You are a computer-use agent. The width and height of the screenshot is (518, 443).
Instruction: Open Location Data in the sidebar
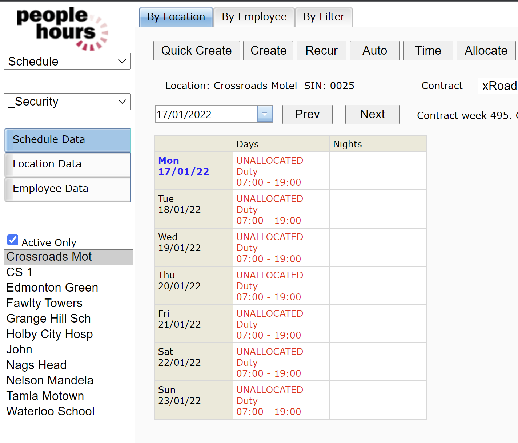click(67, 164)
